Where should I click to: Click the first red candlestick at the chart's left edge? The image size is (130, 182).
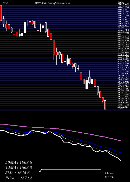pos(1,13)
